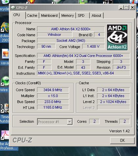The image size is (138, 156).
Task: Open the Mainboard tab
Action: click(49, 15)
